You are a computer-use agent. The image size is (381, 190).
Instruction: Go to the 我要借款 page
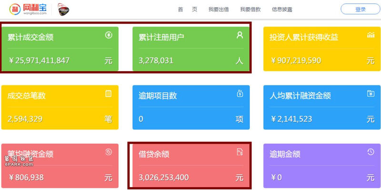point(251,10)
